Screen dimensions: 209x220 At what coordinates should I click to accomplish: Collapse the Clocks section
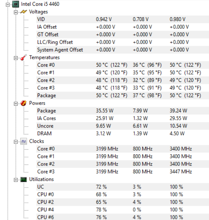coord(16,141)
